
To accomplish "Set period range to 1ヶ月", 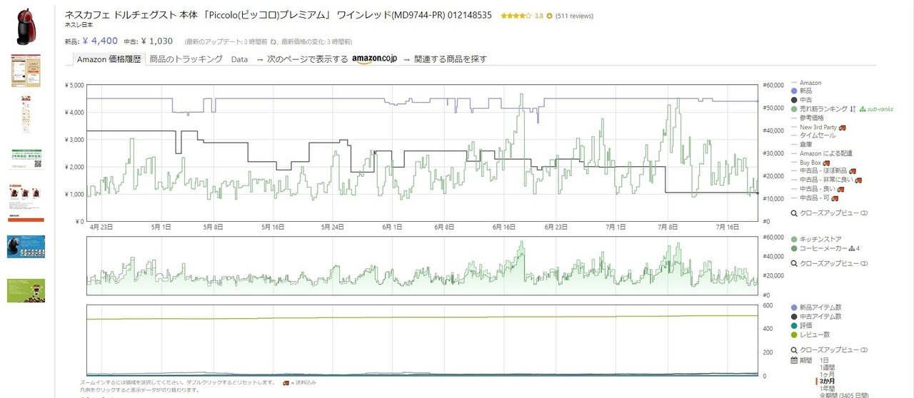I will (828, 374).
